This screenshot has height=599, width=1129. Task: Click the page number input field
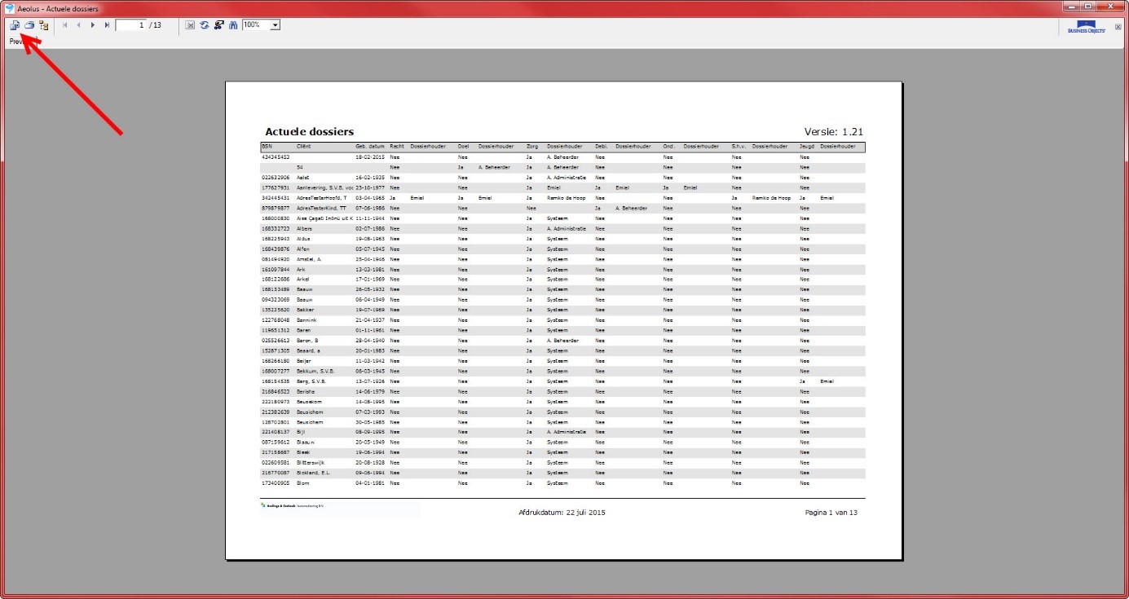[130, 25]
